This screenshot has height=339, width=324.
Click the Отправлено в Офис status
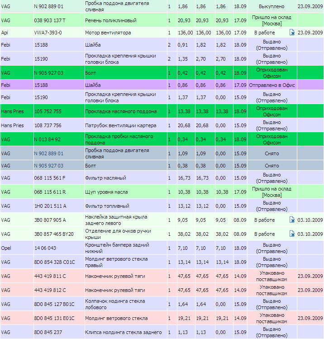coord(272,85)
